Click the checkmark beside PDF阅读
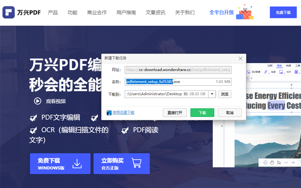 (x=125, y=131)
